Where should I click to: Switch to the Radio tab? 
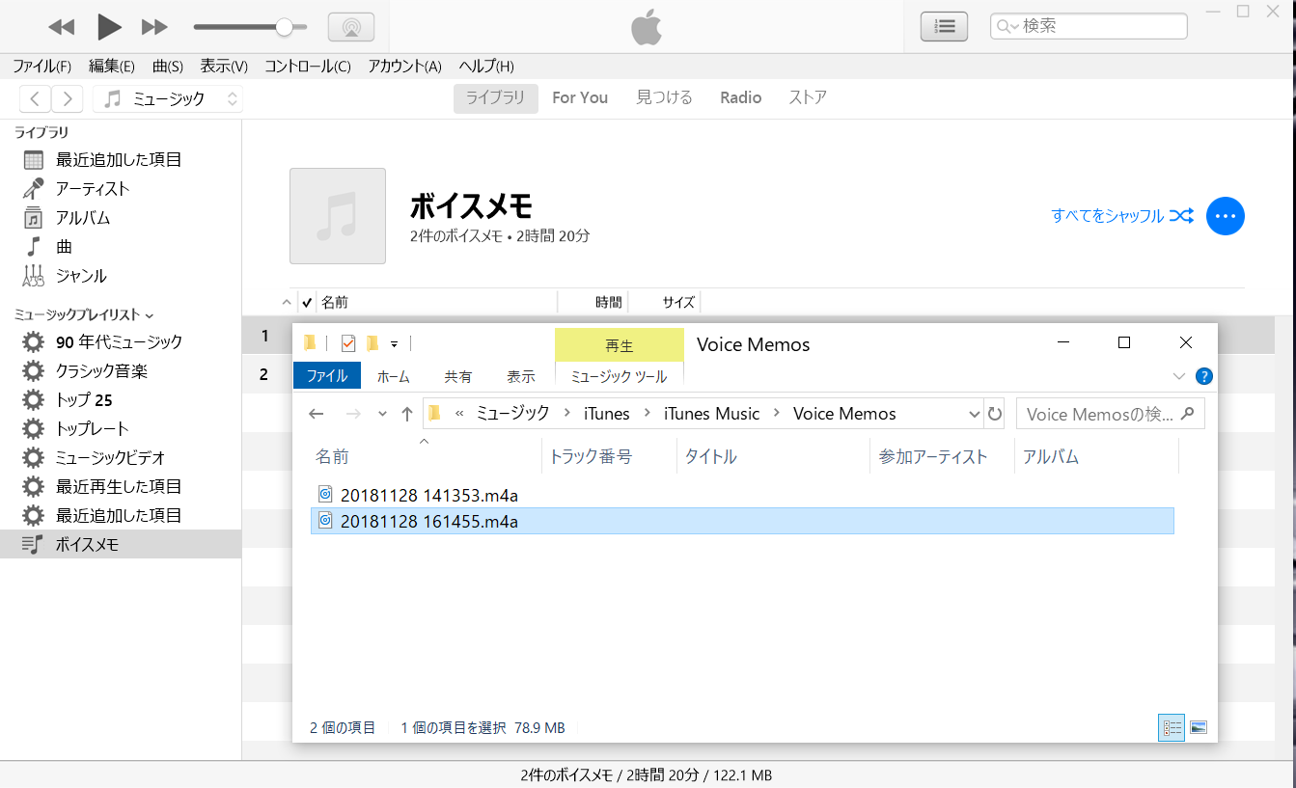coord(740,97)
